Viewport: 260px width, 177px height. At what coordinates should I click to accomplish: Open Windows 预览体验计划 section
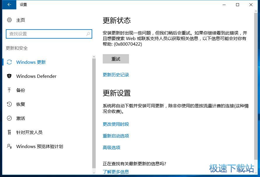40,146
